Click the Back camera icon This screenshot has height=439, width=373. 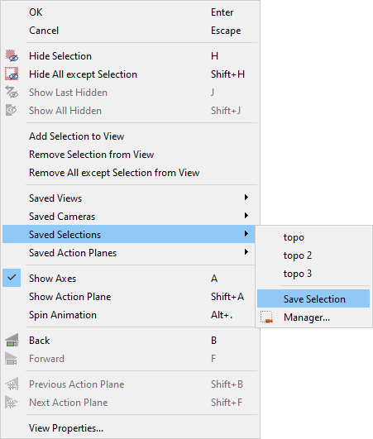[x=12, y=341]
